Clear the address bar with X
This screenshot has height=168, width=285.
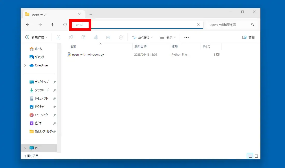tap(198, 25)
